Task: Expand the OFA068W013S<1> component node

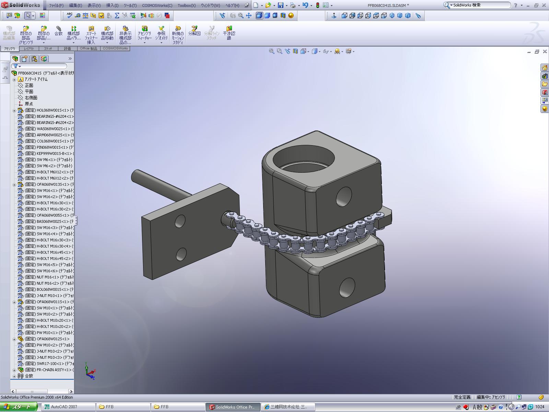Action: 14,184
